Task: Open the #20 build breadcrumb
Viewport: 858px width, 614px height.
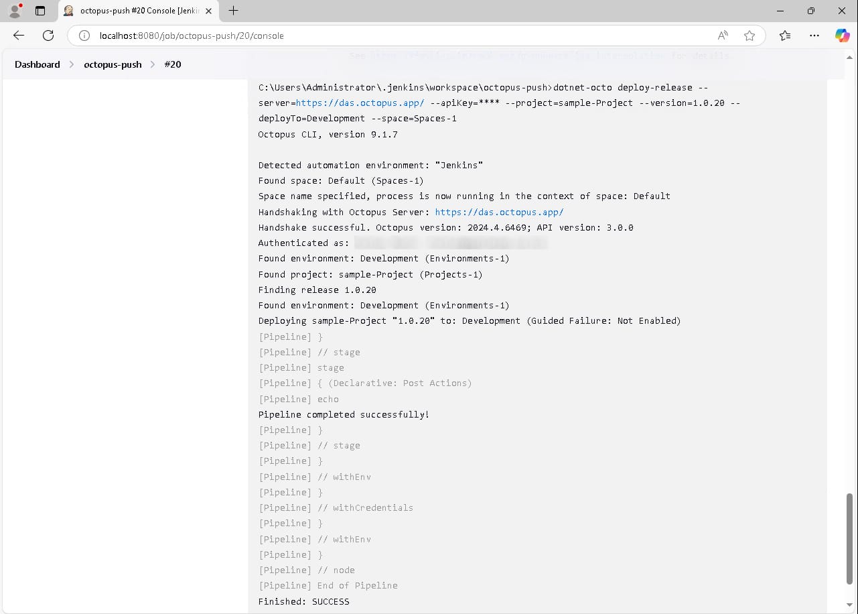Action: coord(173,64)
